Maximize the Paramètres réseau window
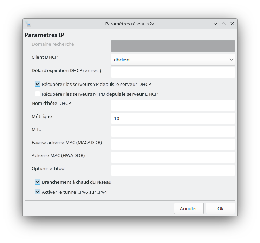Viewport: 260px width, 243px height. 224,24
